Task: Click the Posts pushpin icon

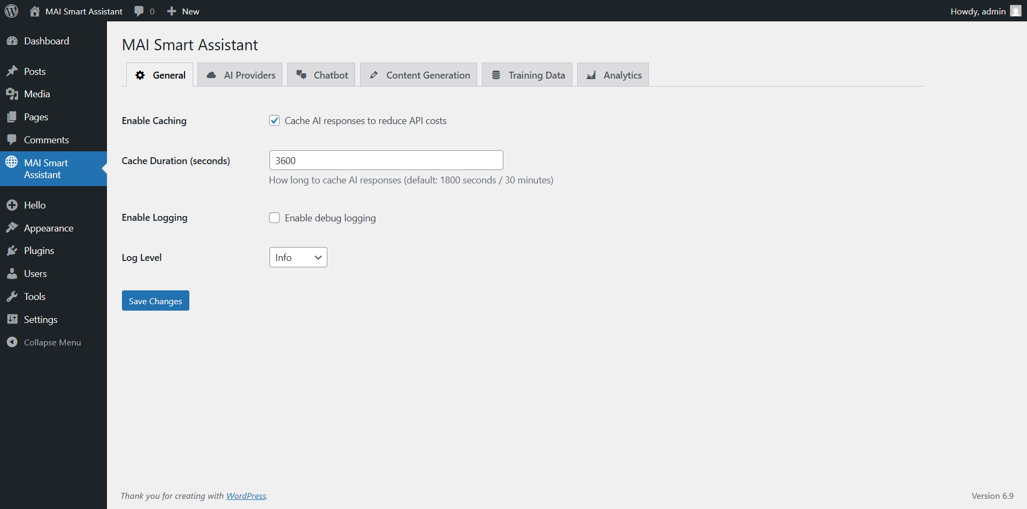Action: pos(12,71)
